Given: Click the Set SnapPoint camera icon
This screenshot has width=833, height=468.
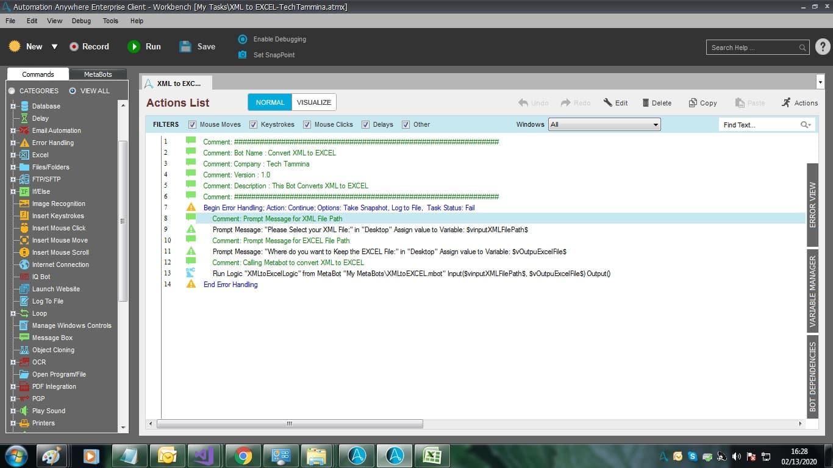Looking at the screenshot, I should click(242, 55).
